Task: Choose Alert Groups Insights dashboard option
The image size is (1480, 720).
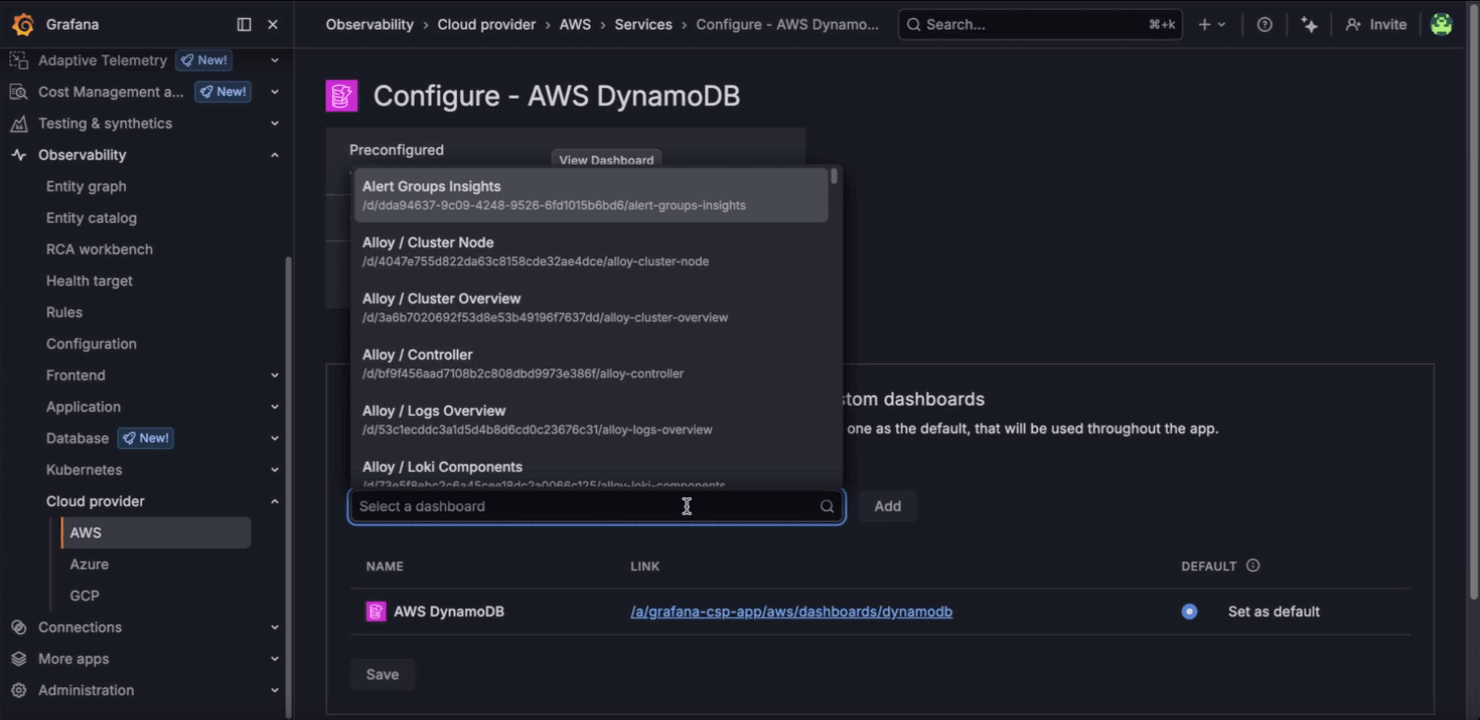Action: 591,195
